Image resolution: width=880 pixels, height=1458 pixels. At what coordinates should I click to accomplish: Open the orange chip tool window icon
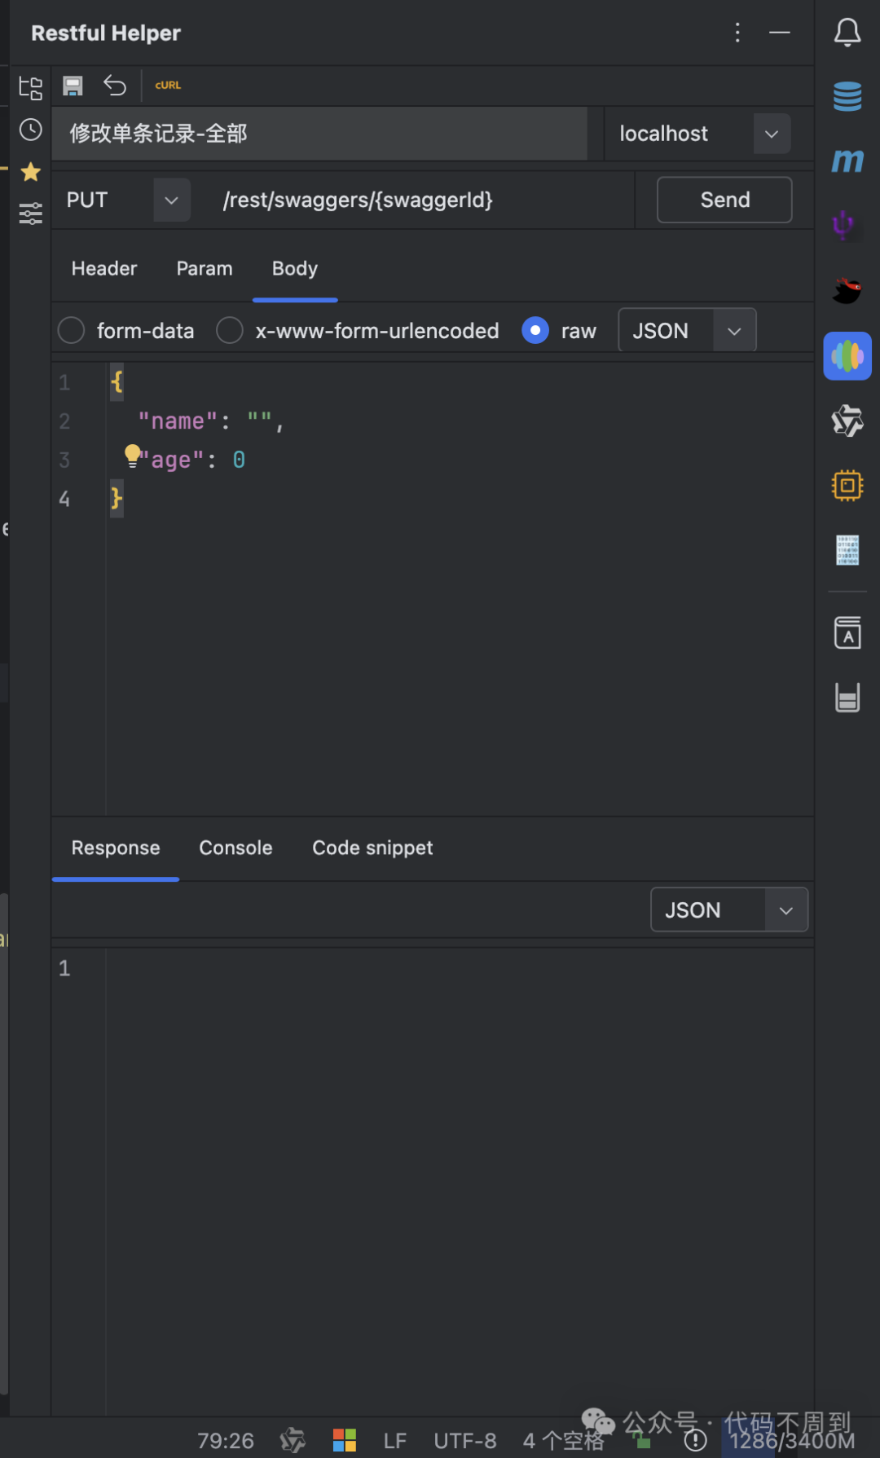[847, 486]
